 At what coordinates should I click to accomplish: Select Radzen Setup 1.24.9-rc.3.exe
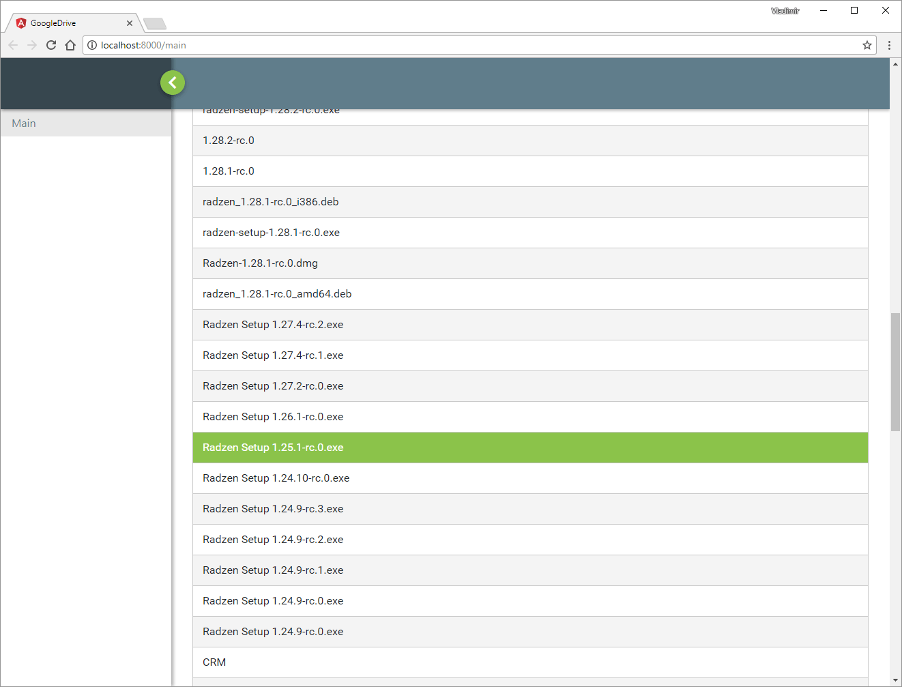coord(530,509)
